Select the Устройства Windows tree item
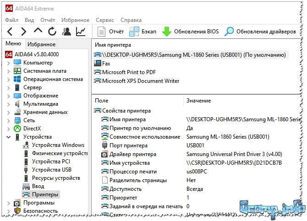 [58, 145]
